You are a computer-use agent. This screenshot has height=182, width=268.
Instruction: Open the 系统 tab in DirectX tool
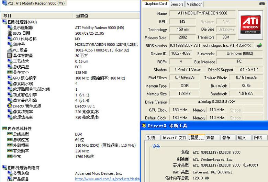tap(153, 138)
